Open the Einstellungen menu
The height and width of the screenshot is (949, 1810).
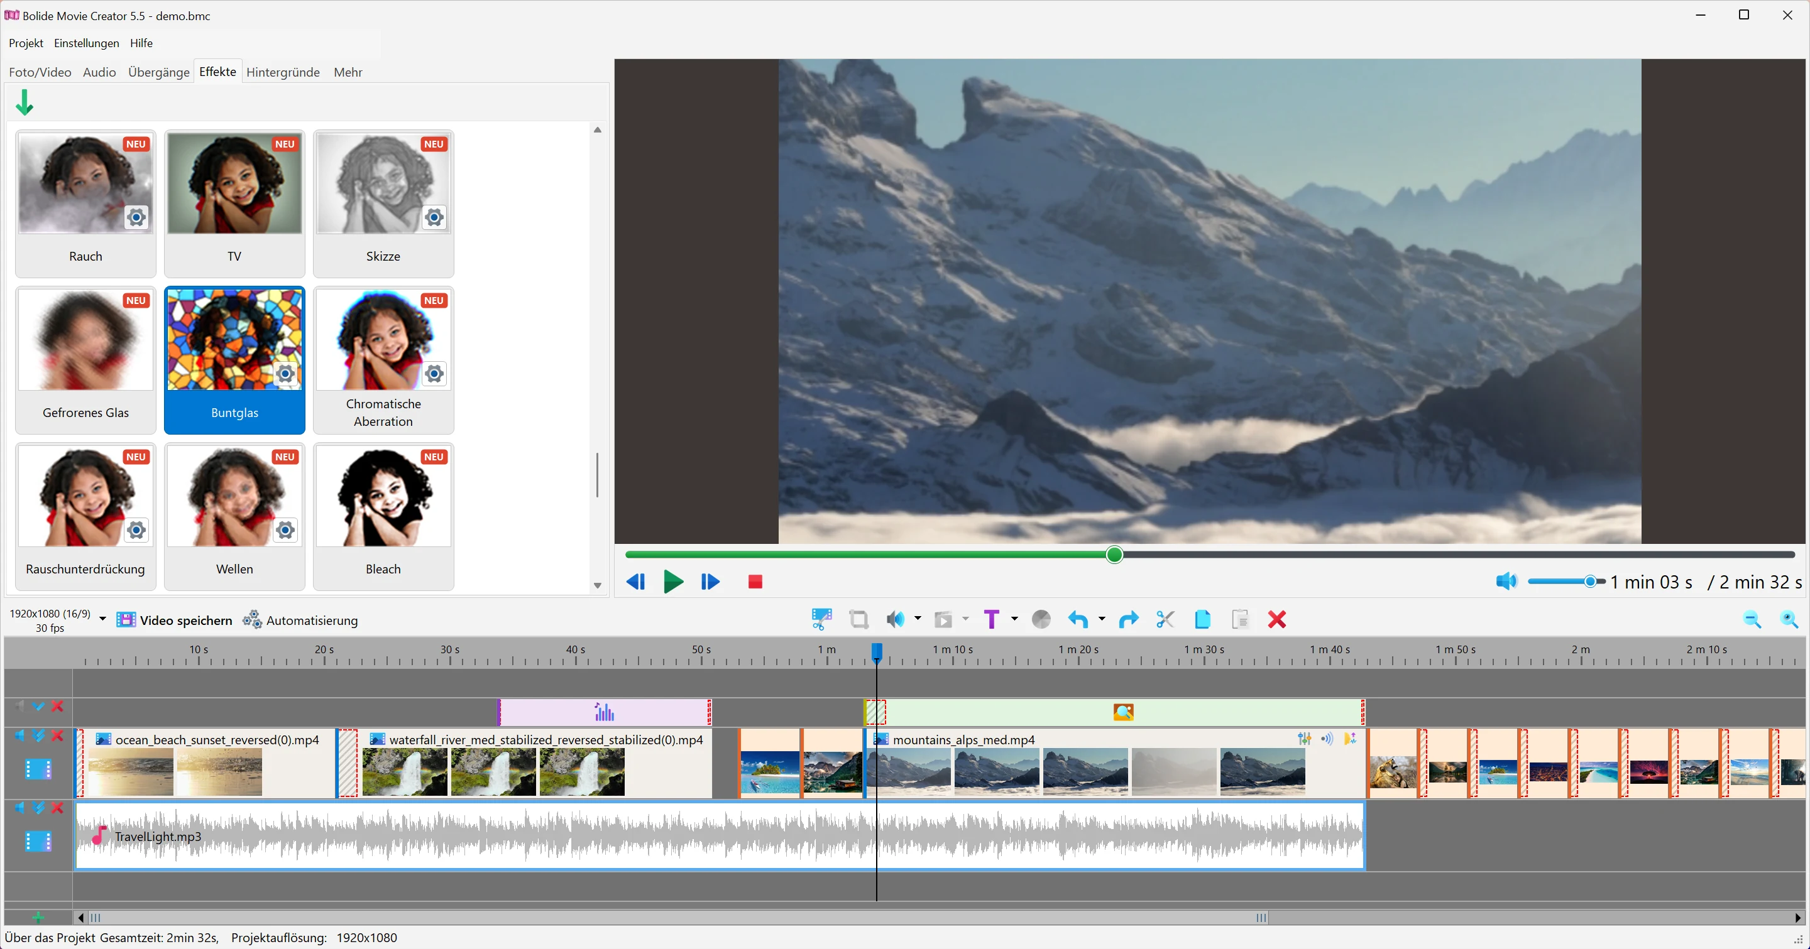(87, 43)
